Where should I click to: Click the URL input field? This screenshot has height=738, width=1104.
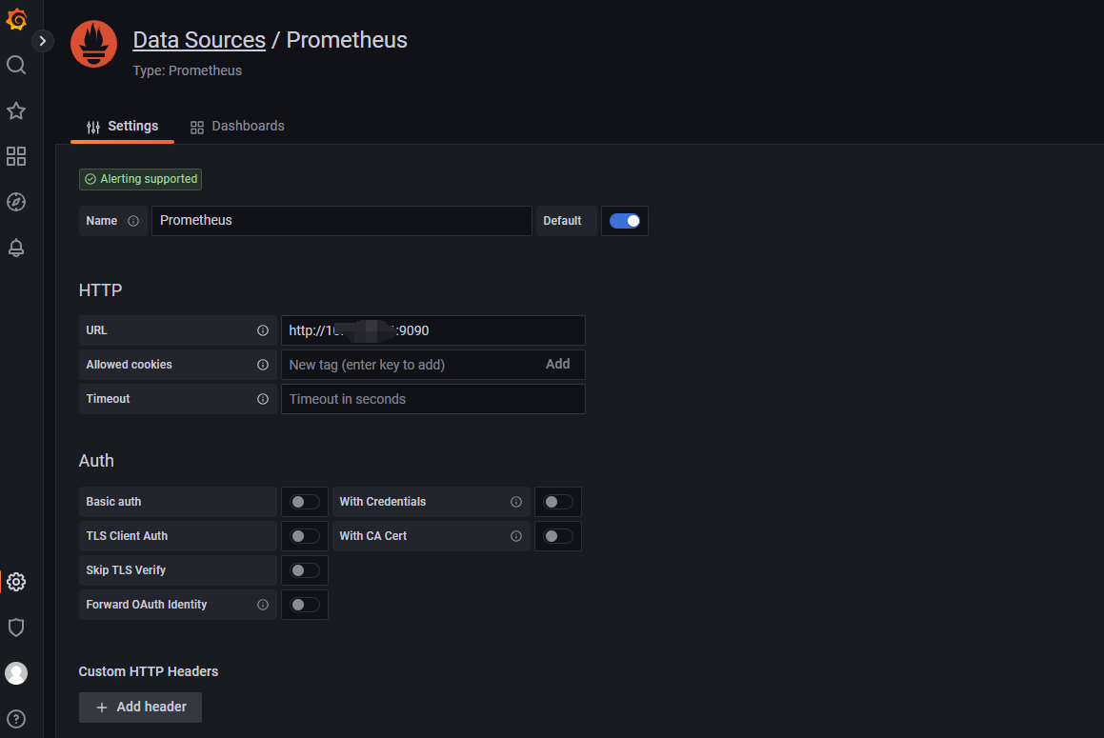pos(433,330)
